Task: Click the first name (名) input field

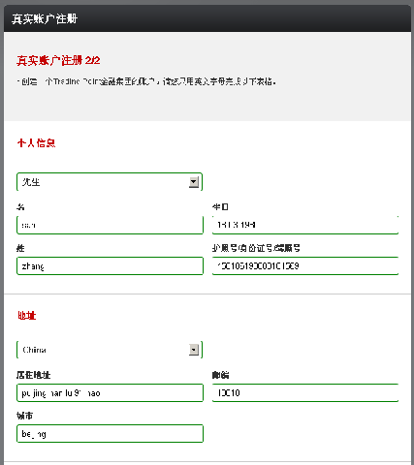Action: (x=110, y=225)
